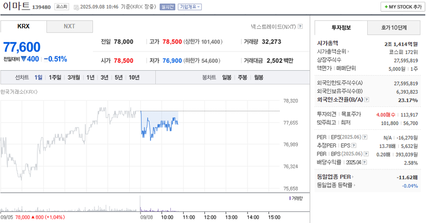
Task: Click the 거래대금 2,502 백만 value
Action: 280,61
